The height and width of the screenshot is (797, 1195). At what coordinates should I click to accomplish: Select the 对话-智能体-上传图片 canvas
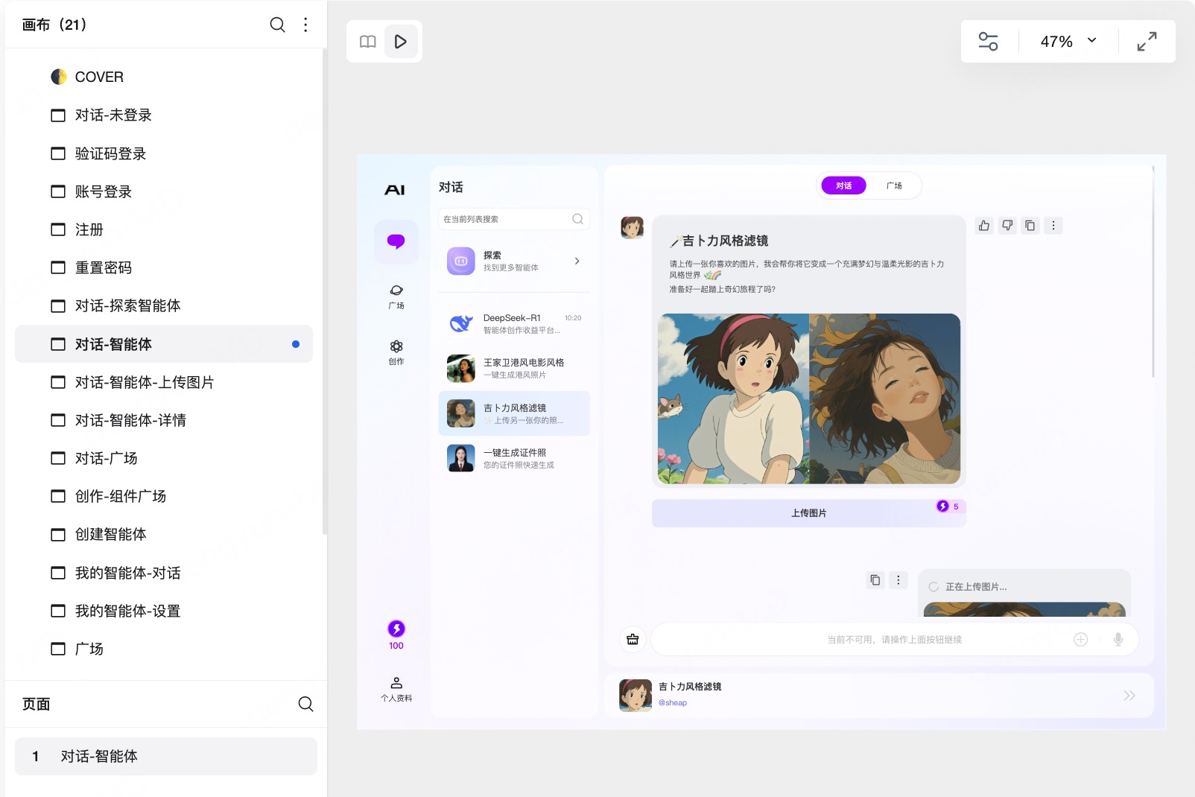pyautogui.click(x=164, y=382)
